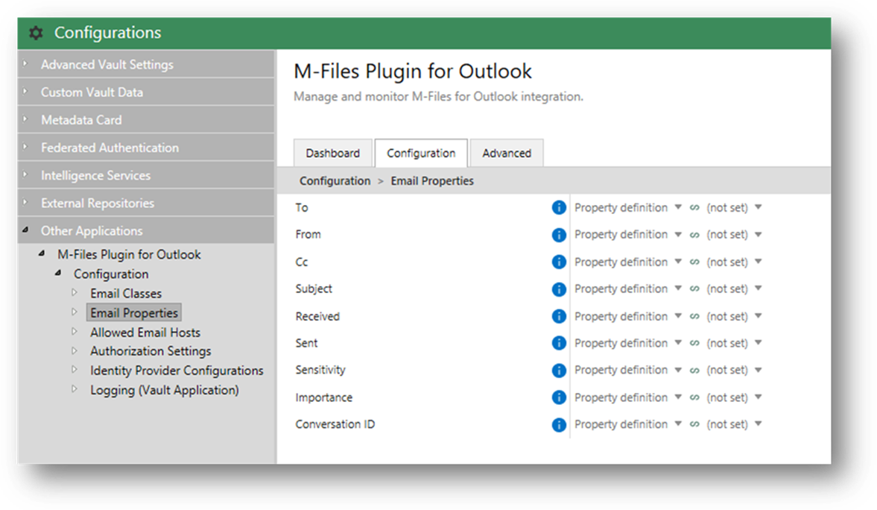The width and height of the screenshot is (877, 510).
Task: Click the link icon in the To row
Action: point(694,208)
